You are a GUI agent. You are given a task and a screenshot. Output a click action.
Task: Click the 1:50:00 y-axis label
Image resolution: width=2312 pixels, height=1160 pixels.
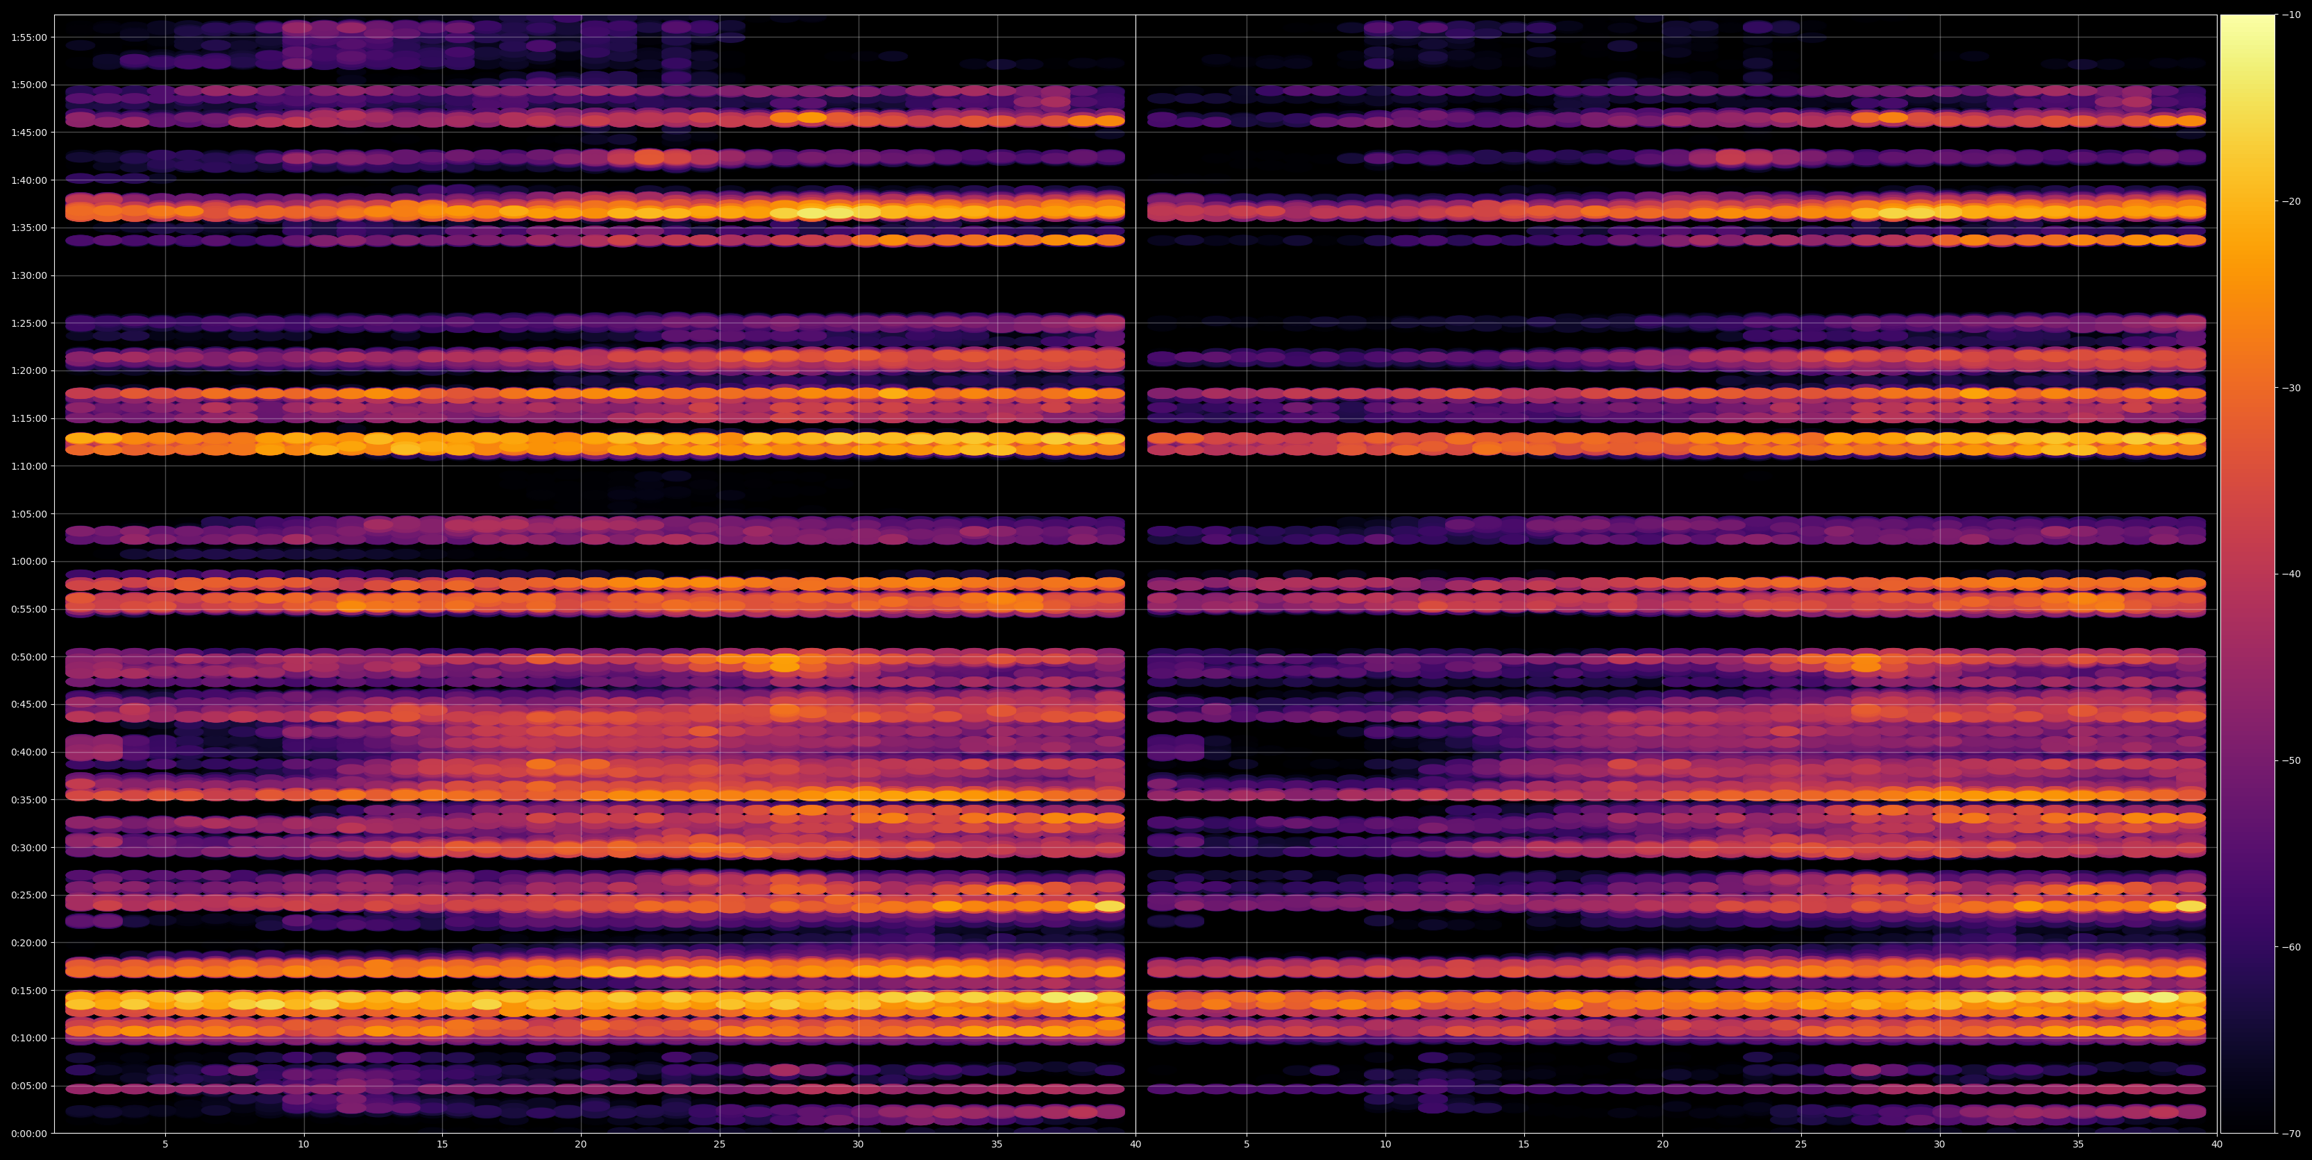tap(28, 85)
